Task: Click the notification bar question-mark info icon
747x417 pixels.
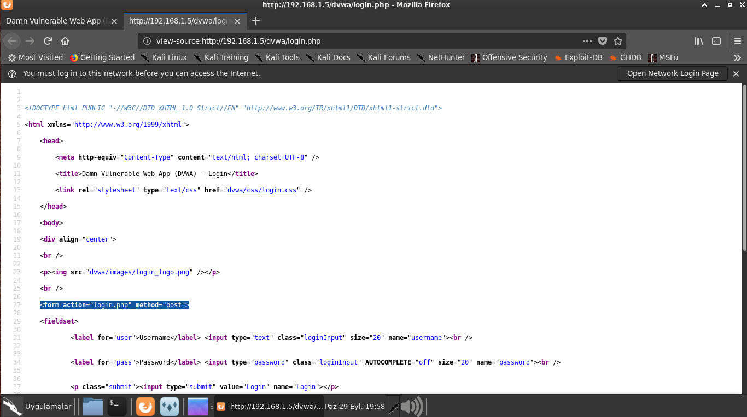Action: coord(12,73)
